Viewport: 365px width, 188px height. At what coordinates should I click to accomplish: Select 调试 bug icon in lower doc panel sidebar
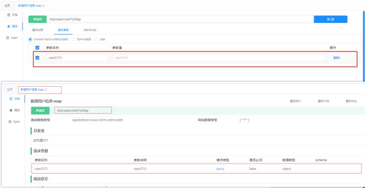[x=11, y=110]
